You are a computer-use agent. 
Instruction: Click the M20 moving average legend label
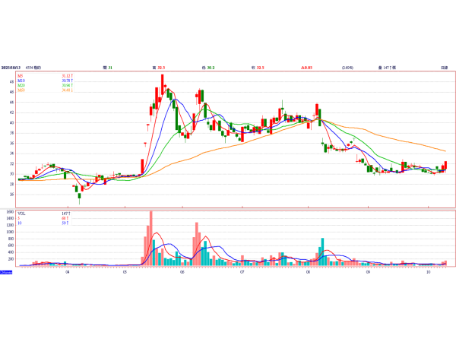point(21,85)
